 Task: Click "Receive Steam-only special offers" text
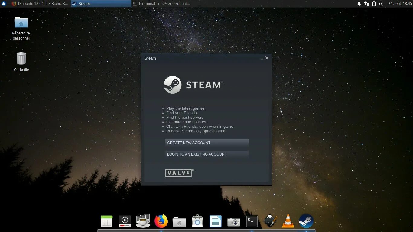tap(196, 131)
